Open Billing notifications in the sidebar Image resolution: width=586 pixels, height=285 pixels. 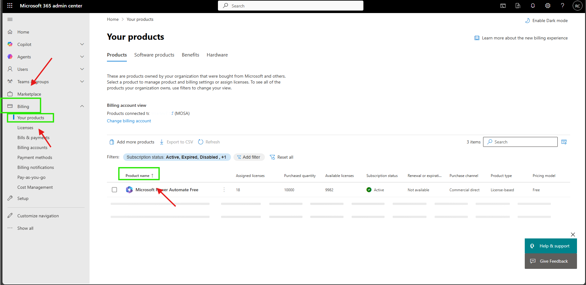(36, 167)
